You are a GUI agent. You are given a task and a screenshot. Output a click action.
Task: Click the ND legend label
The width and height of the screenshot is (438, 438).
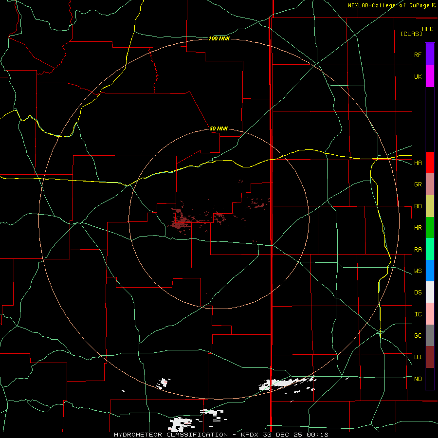(x=418, y=379)
